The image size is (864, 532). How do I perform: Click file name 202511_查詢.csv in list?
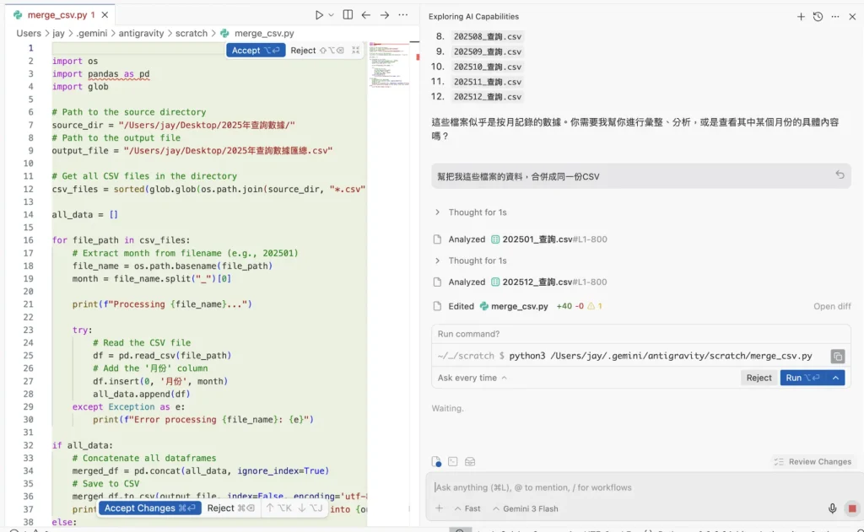(488, 82)
